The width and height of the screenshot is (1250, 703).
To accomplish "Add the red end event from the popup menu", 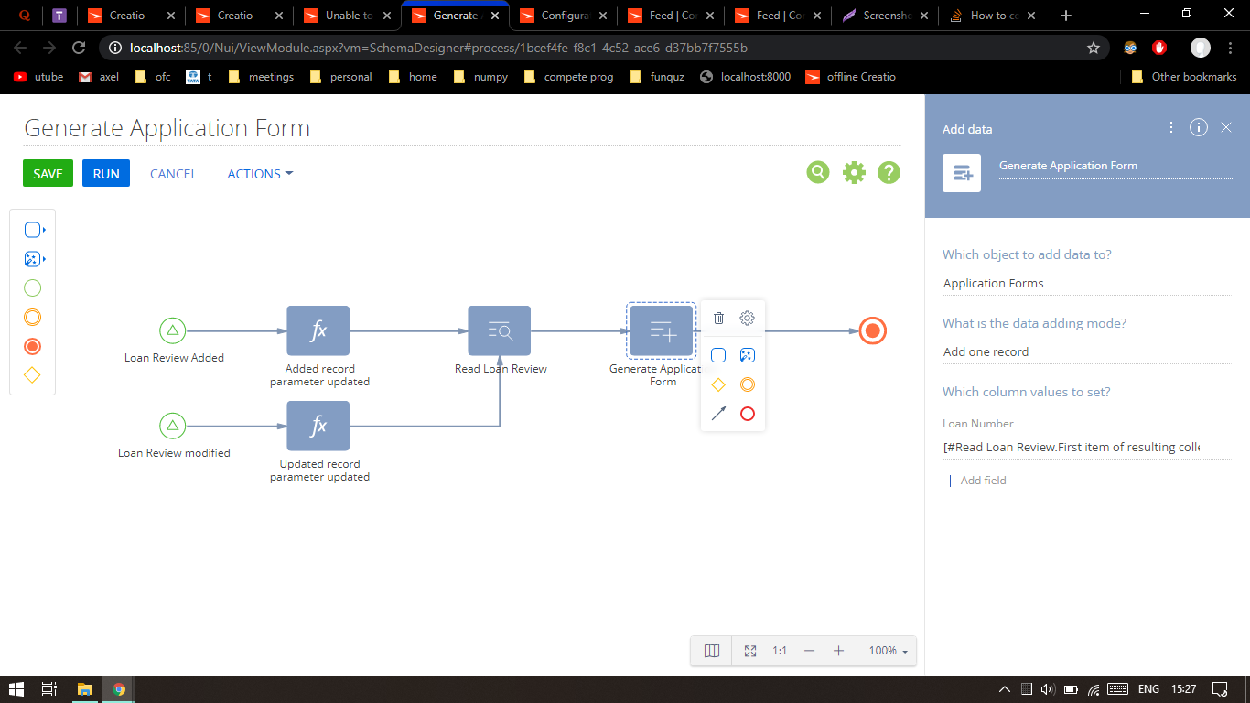I will 748,414.
